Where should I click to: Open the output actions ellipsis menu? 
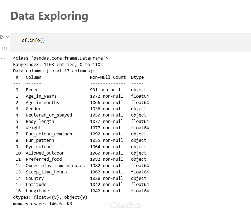coord(3,58)
